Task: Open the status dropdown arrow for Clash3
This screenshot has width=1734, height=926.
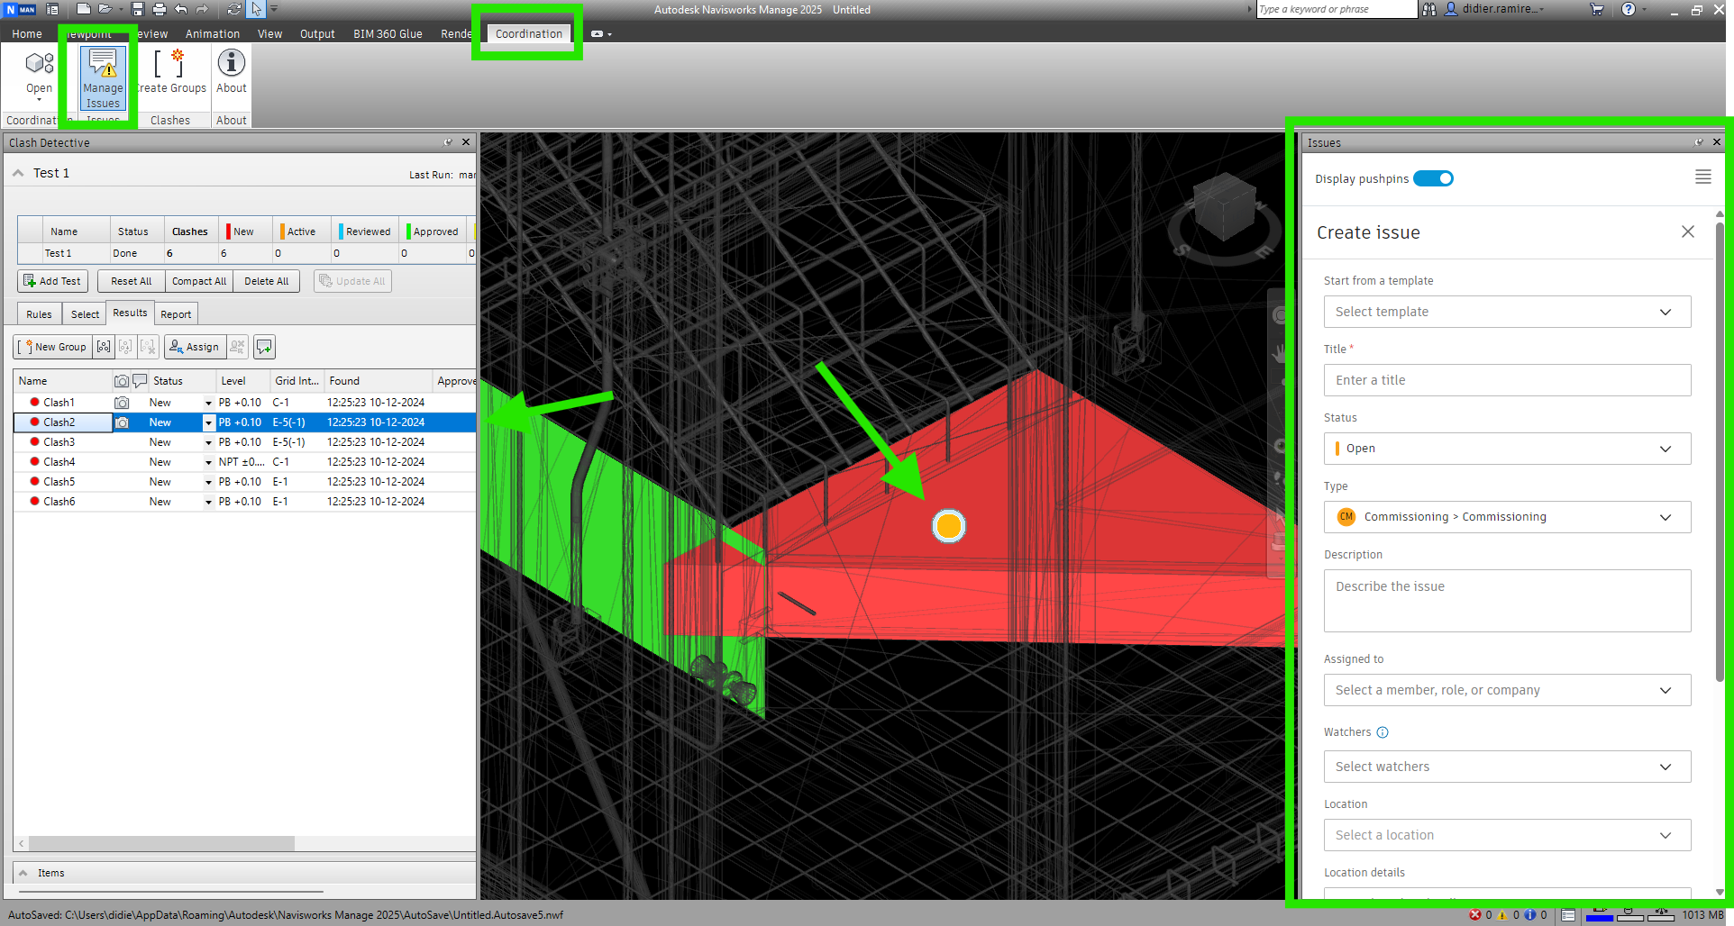Action: [208, 442]
